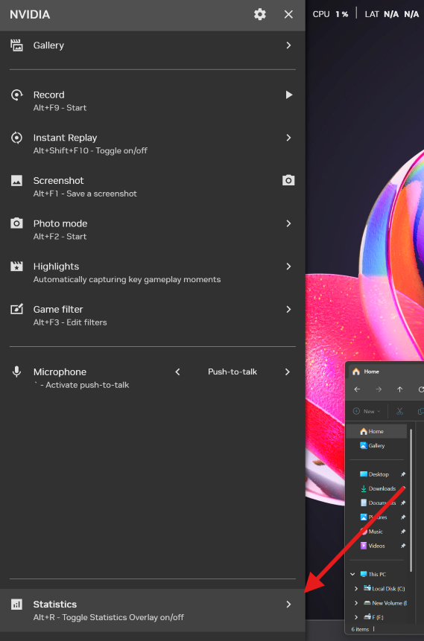Click the Microphone icon
The height and width of the screenshot is (641, 424).
click(x=16, y=372)
